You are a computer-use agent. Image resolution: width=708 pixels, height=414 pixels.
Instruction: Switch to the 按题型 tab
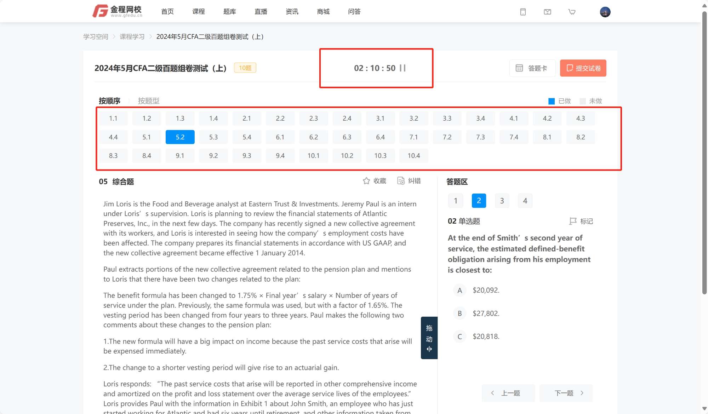point(149,101)
